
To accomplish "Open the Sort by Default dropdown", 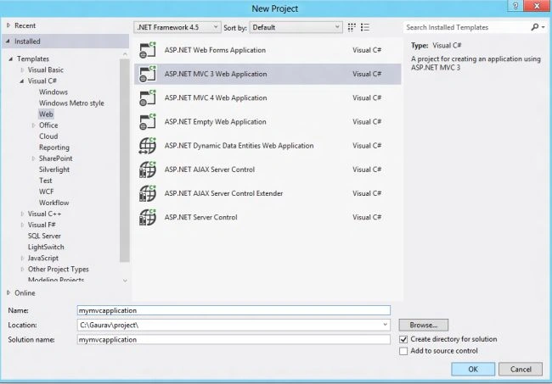I will 296,27.
